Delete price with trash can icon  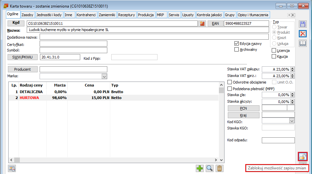(x=220, y=168)
